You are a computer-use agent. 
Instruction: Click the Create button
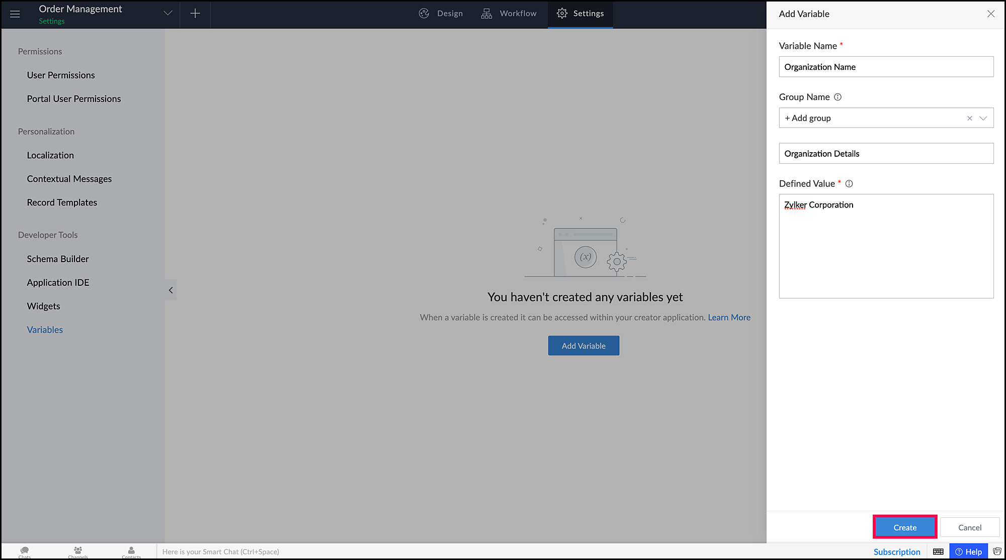tap(904, 527)
